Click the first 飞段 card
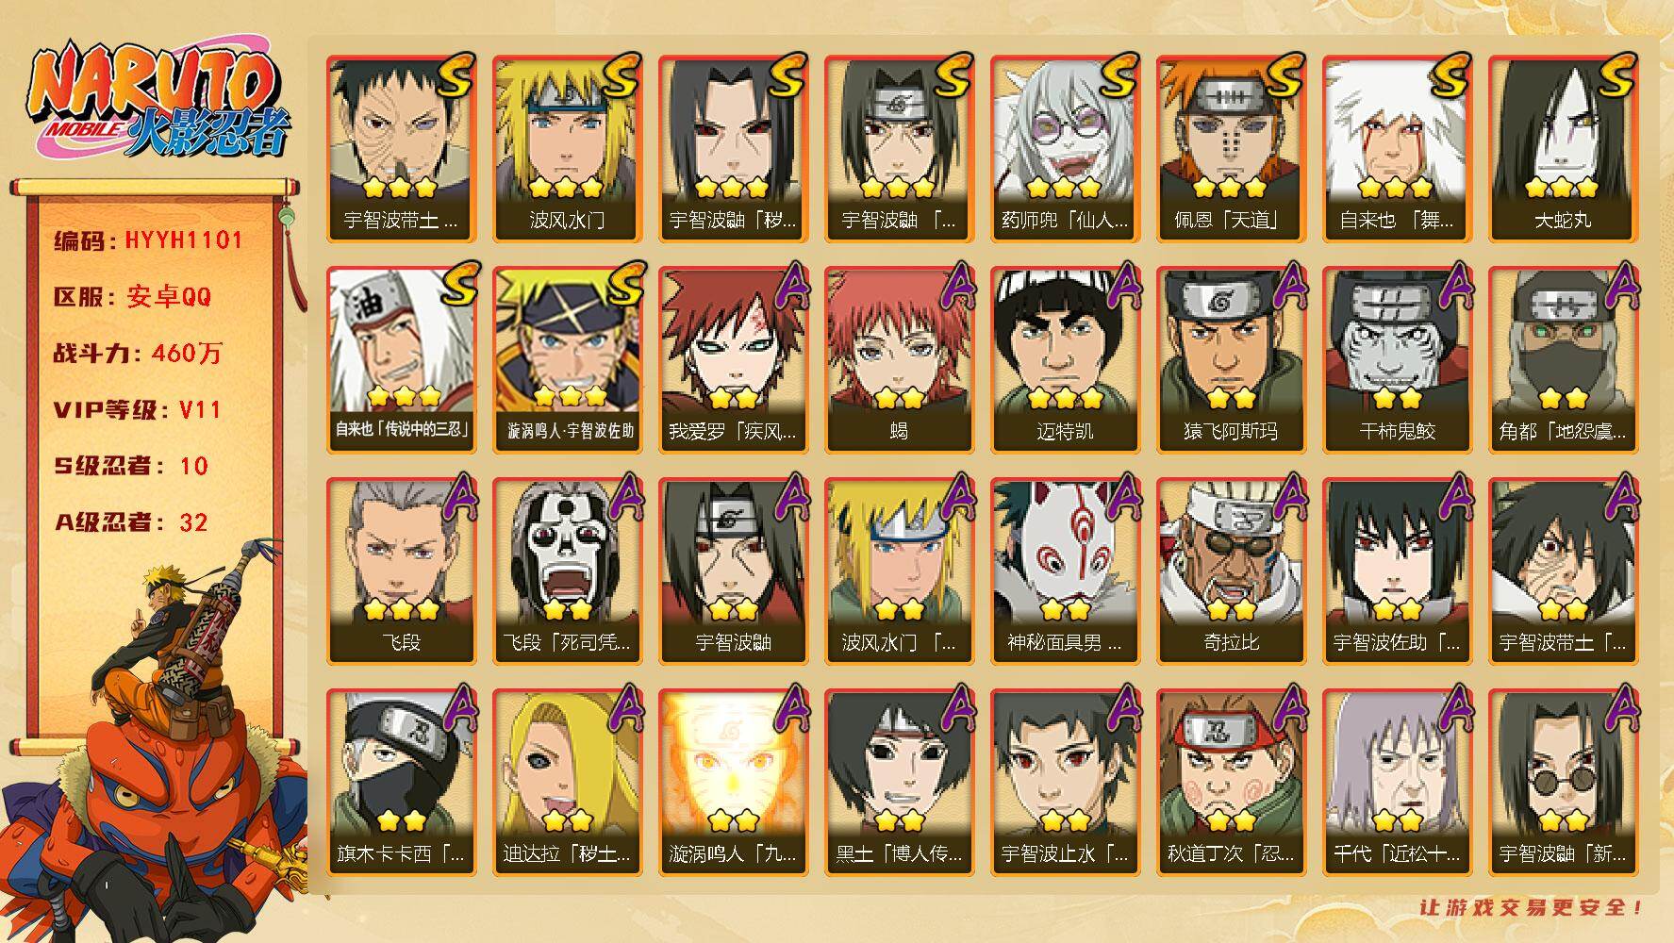 [x=401, y=571]
